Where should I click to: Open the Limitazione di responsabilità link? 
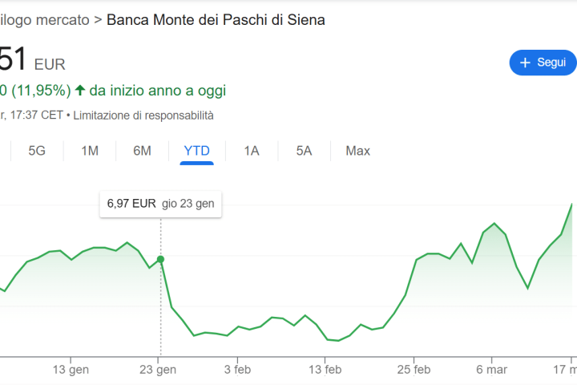143,115
